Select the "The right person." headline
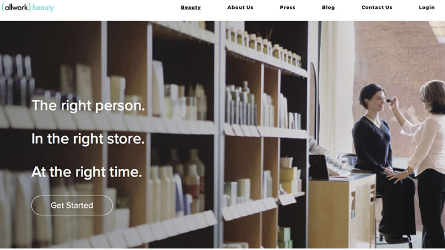 tap(88, 105)
